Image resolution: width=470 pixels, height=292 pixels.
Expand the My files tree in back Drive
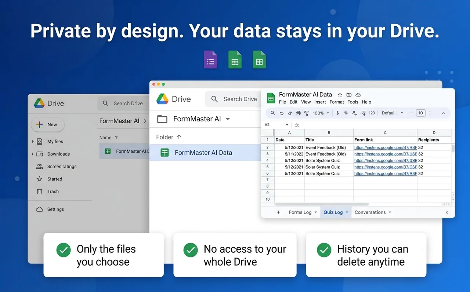click(x=33, y=142)
